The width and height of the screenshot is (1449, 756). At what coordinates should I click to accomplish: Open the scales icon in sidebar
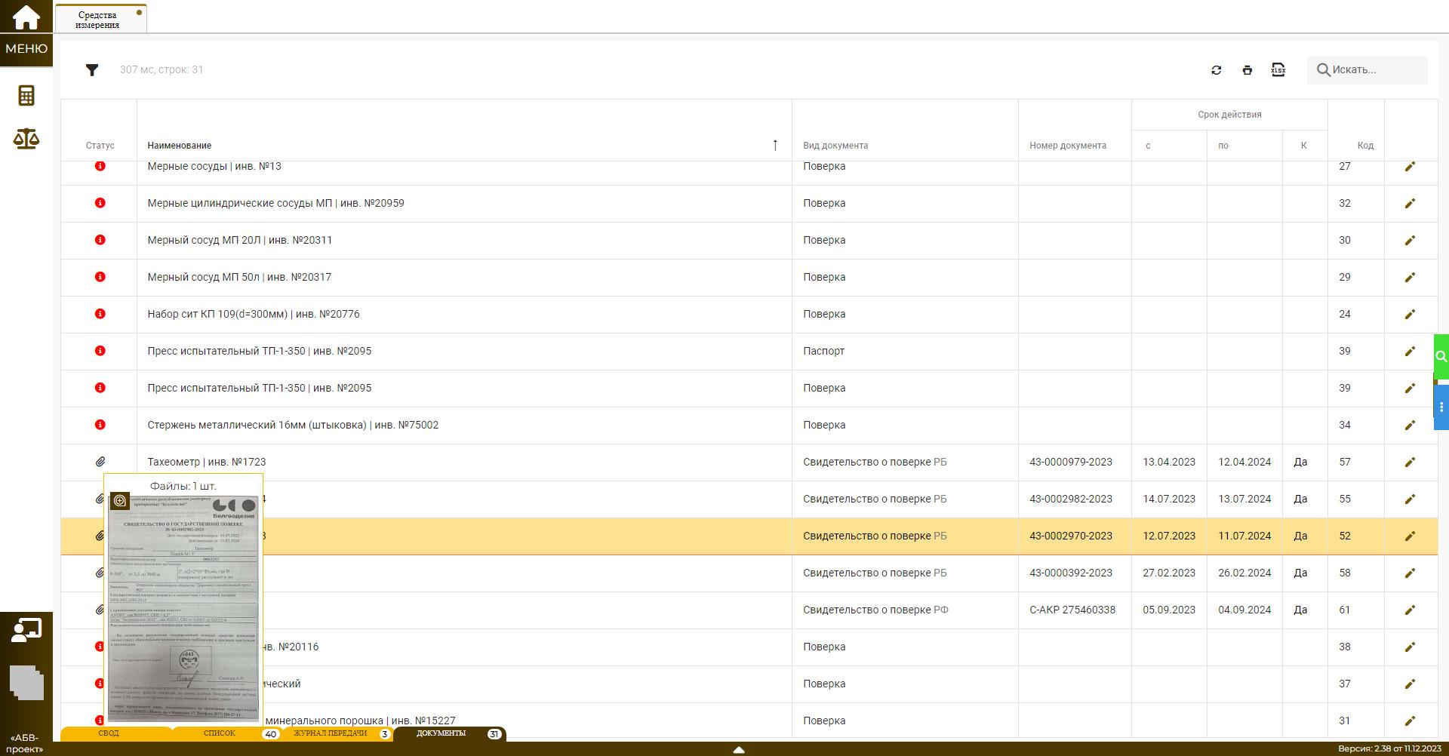click(x=26, y=139)
